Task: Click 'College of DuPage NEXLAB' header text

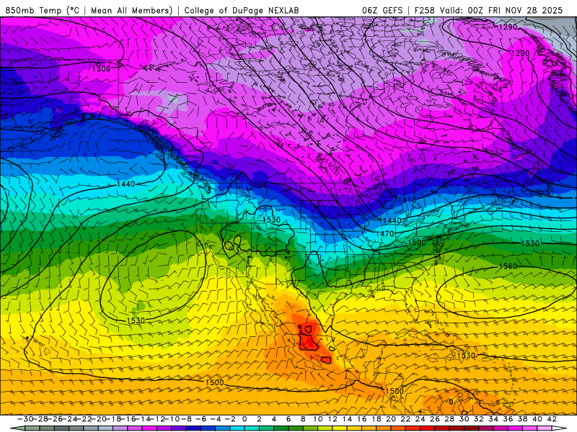Action: pos(242,10)
